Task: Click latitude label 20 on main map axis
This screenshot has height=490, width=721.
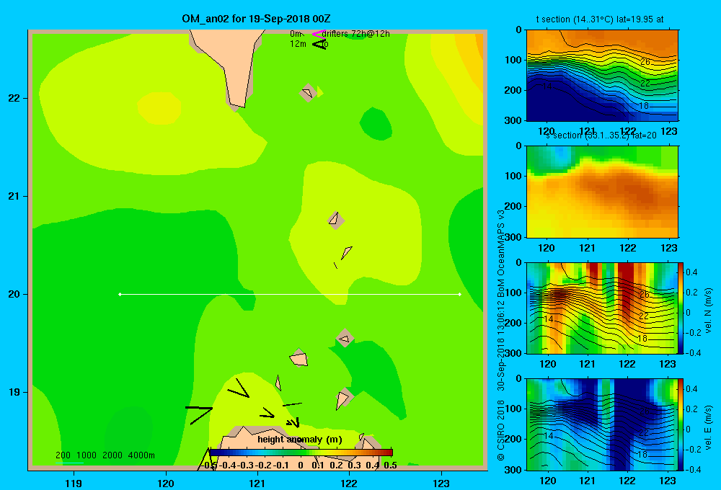Action: pos(14,294)
